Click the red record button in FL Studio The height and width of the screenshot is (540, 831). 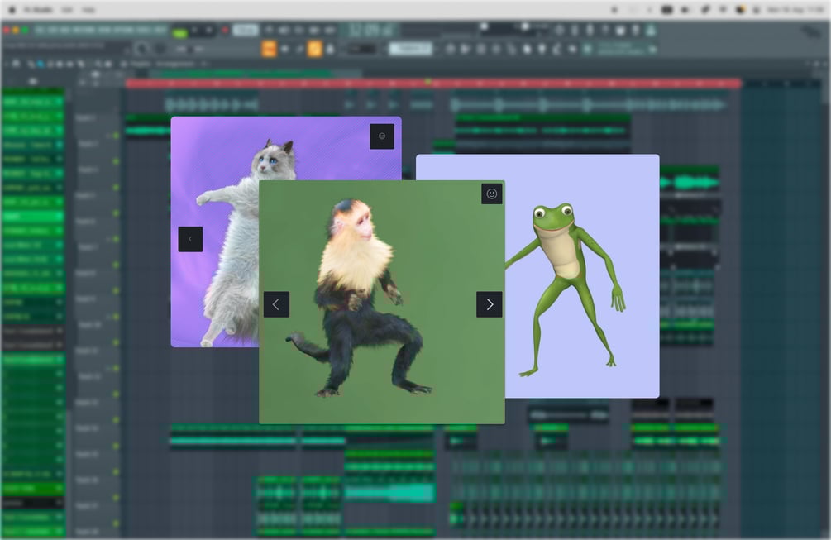(x=225, y=31)
